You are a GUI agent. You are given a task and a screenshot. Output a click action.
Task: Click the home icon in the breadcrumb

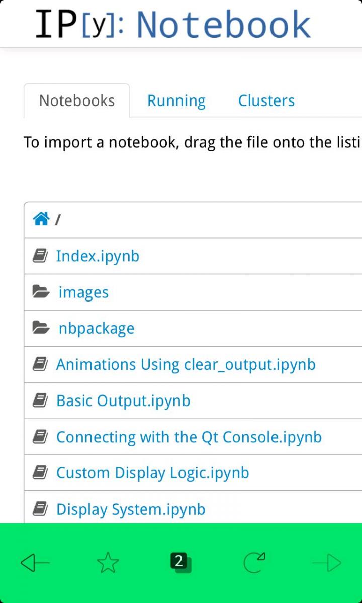point(41,219)
